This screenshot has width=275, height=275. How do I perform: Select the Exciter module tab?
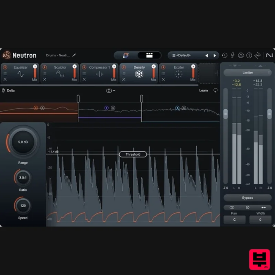pyautogui.click(x=178, y=73)
